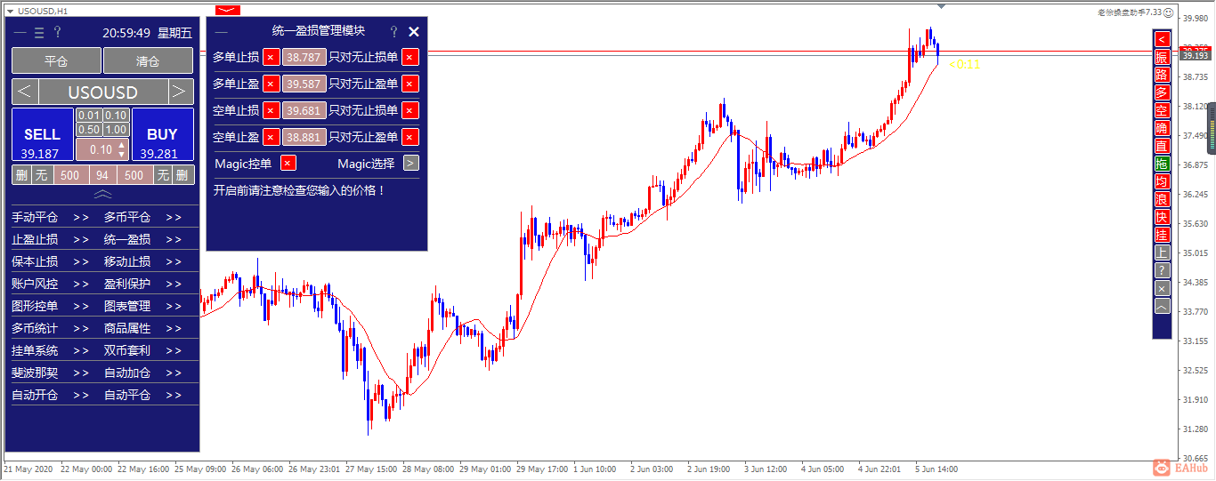The width and height of the screenshot is (1216, 481).
Task: Open the 图表管理 menu entry
Action: pyautogui.click(x=127, y=307)
